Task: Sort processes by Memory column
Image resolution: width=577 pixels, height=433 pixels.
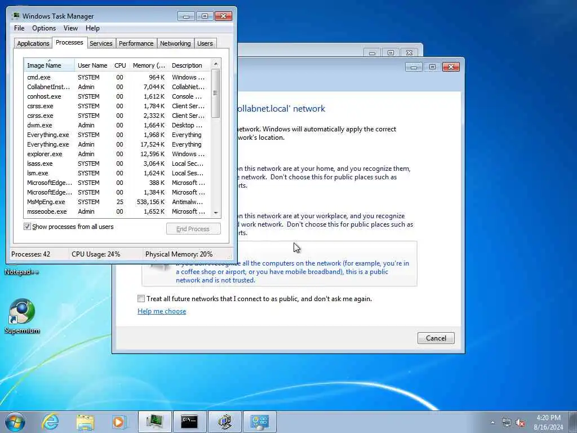Action: click(149, 65)
